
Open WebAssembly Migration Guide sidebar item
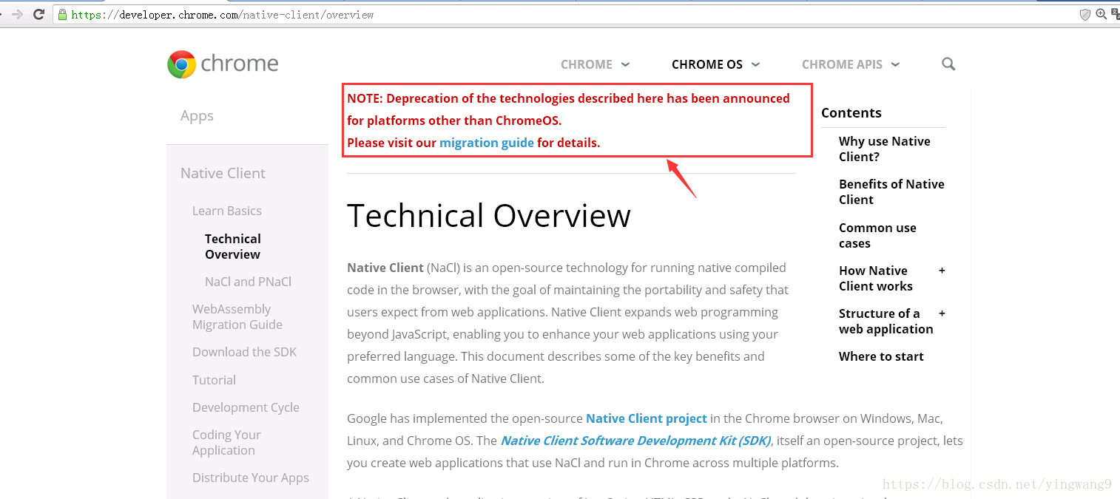pos(237,316)
